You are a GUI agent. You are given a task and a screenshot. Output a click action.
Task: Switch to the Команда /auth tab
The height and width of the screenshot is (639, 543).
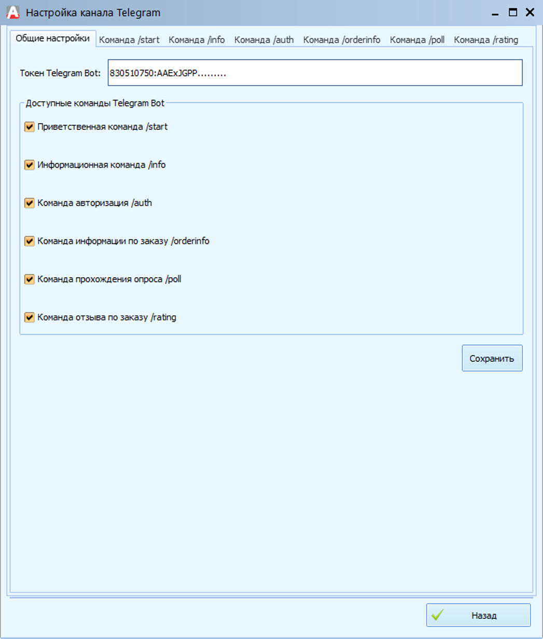(264, 40)
